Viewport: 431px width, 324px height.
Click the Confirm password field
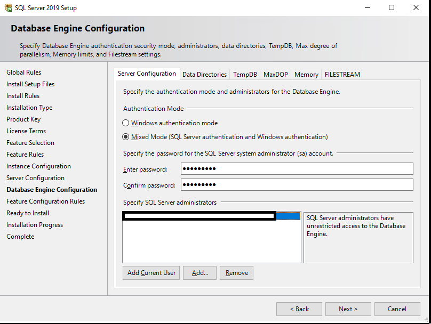pos(297,184)
